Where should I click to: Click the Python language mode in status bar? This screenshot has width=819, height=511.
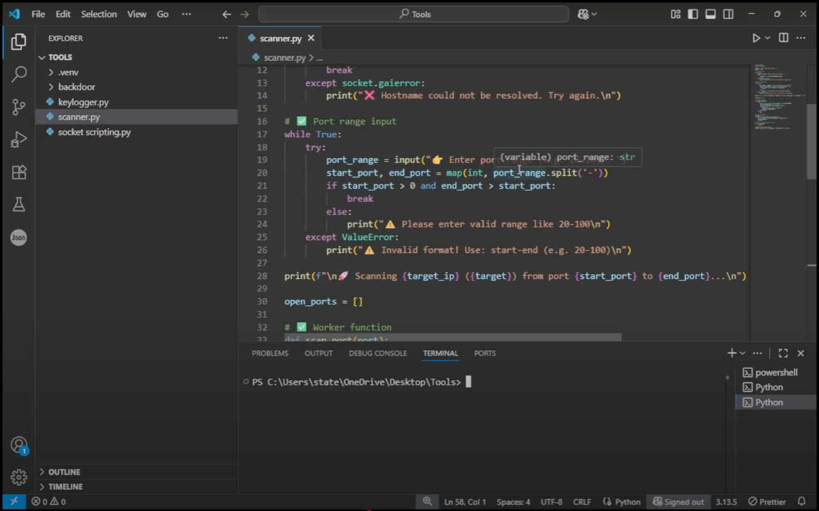click(x=621, y=502)
